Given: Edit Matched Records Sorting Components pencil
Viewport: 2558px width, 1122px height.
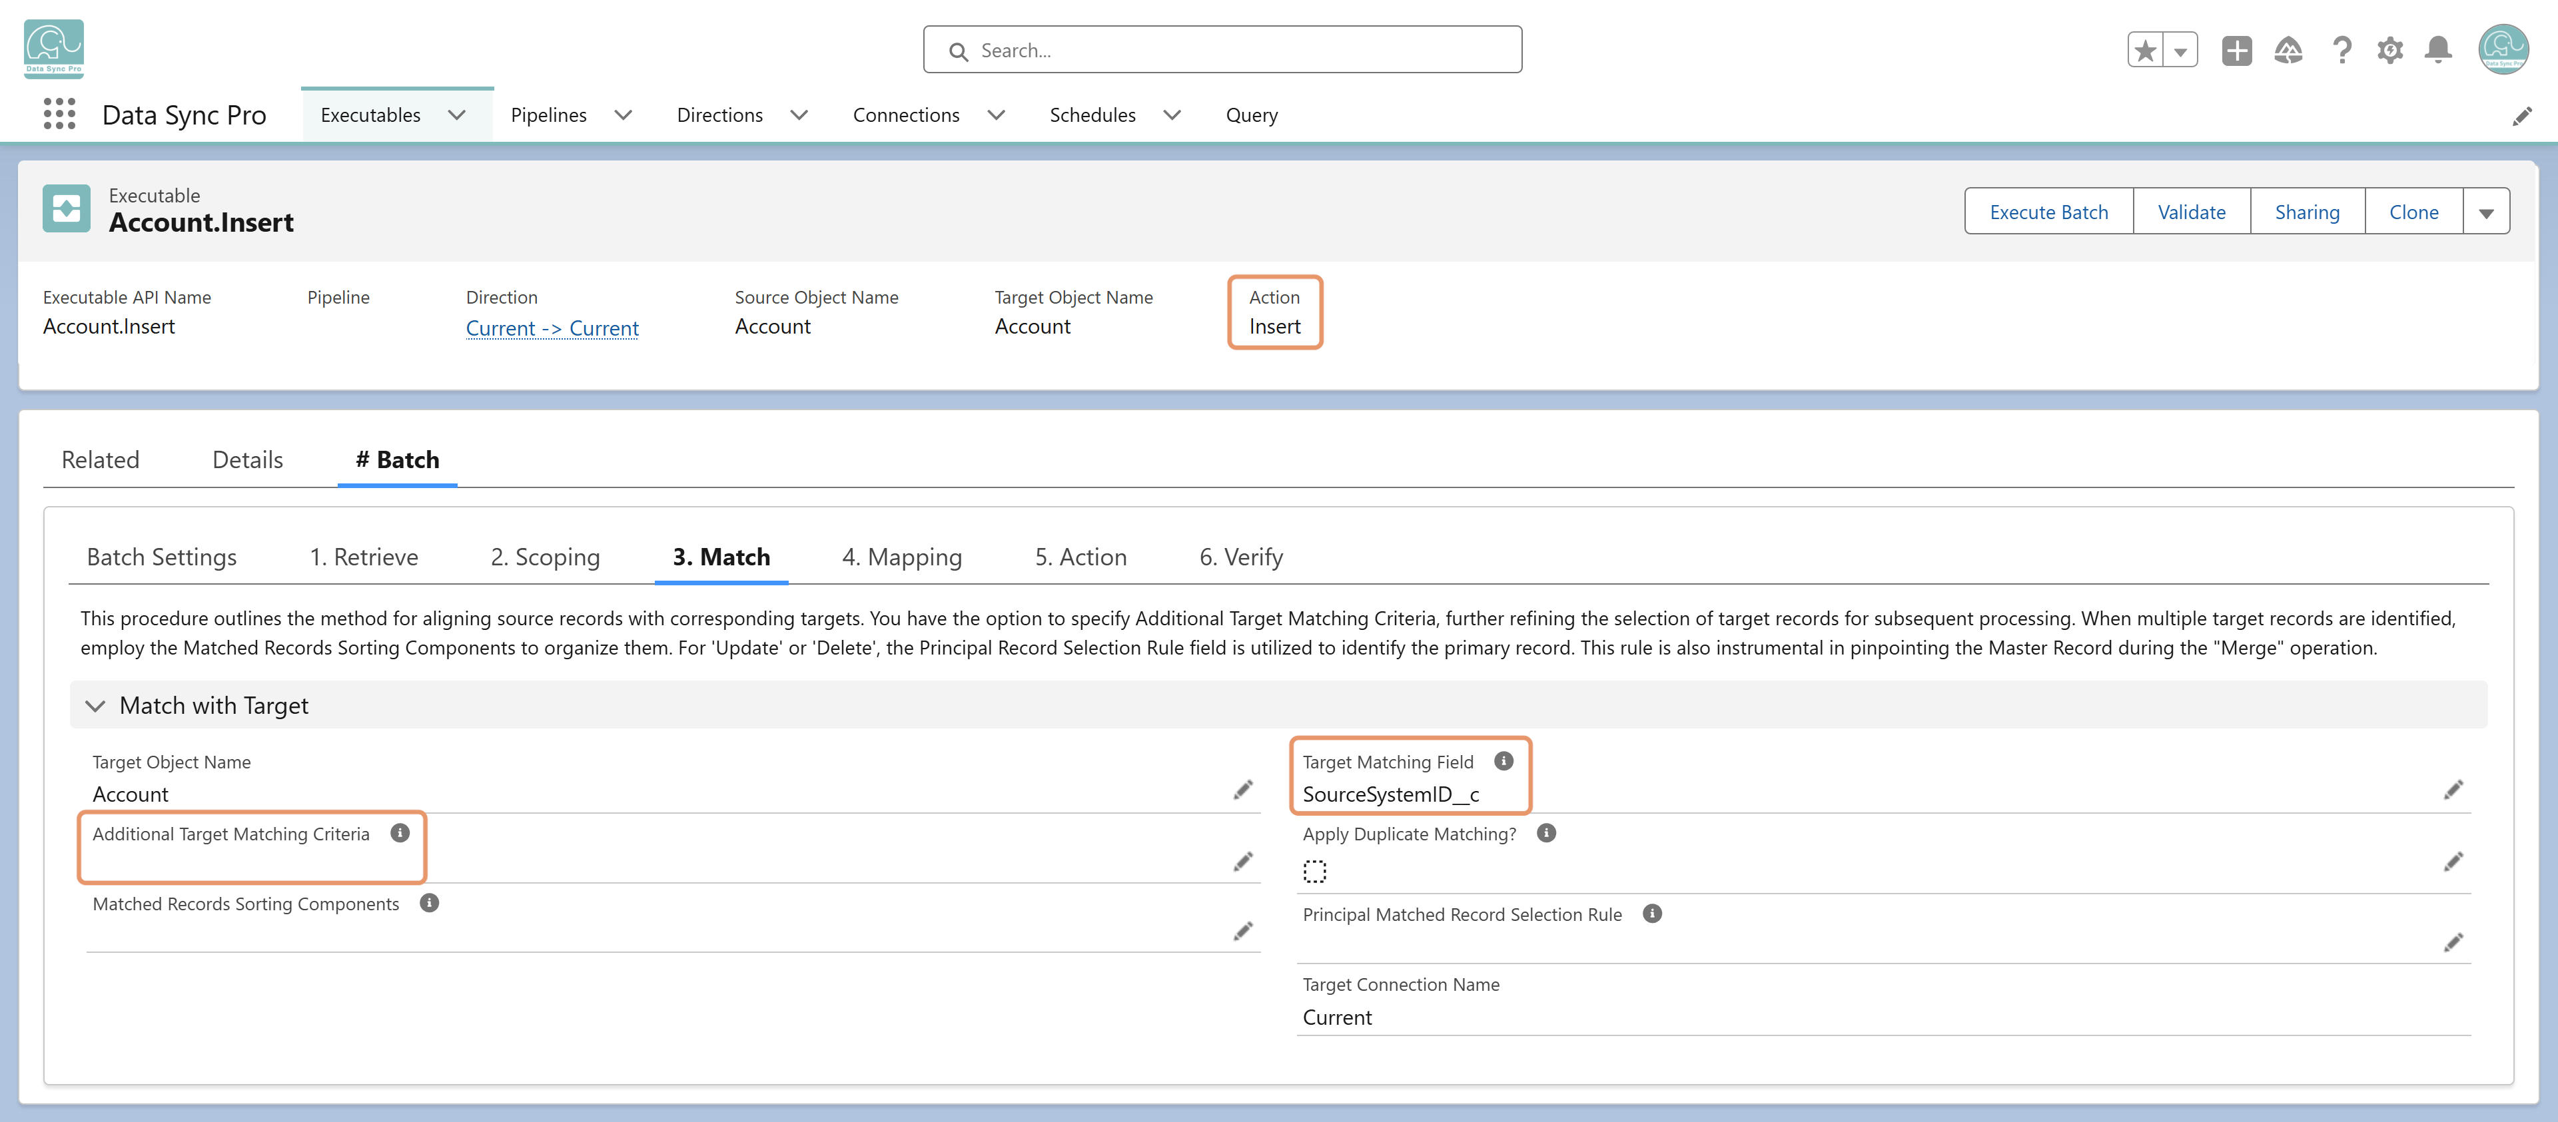Looking at the screenshot, I should click(x=1242, y=930).
